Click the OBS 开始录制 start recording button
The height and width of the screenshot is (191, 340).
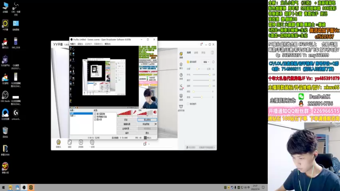point(146,124)
